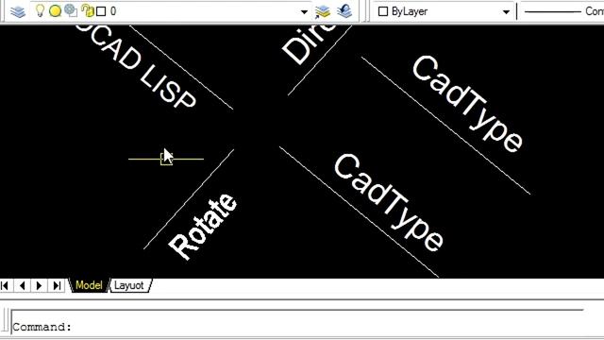Jump to first layout tab arrow
Screen dimensions: 604x340
[x=5, y=285]
